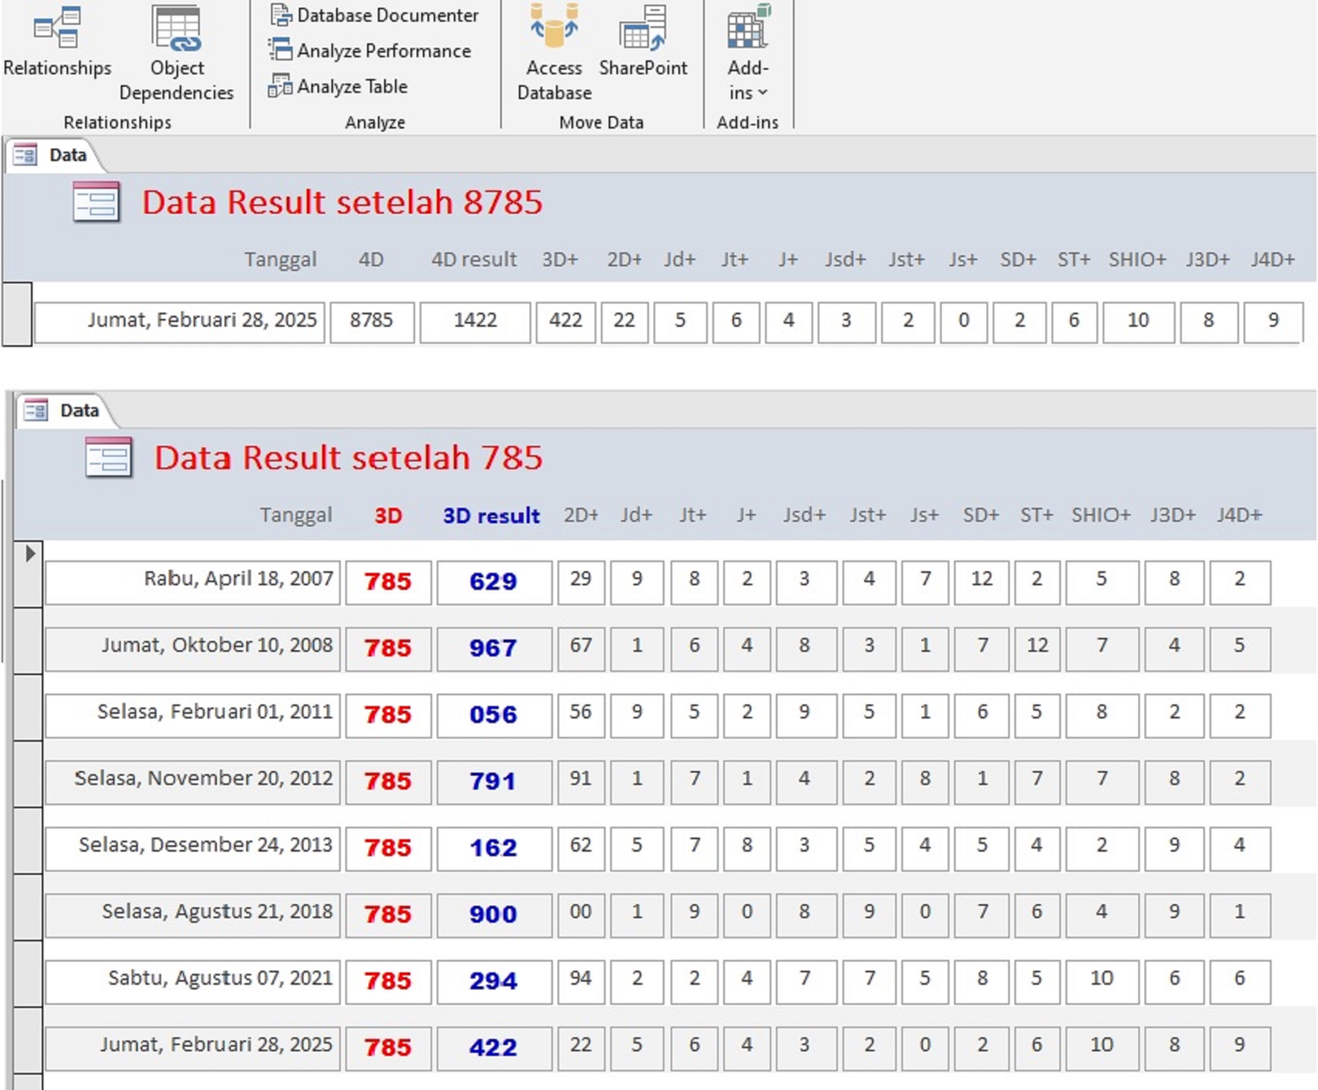Click the 3D result field showing 629

494,582
